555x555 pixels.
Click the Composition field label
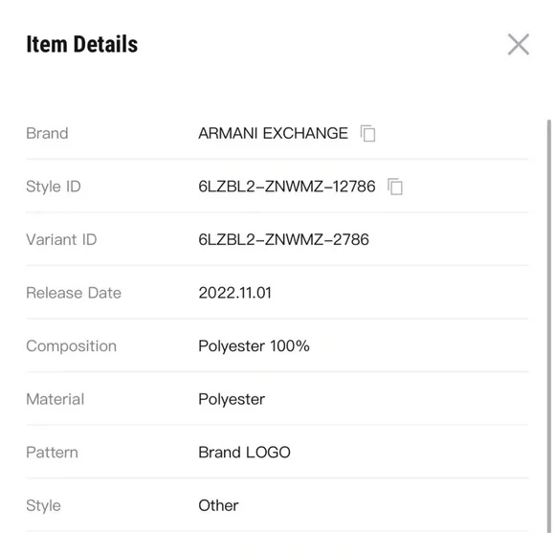pos(71,346)
